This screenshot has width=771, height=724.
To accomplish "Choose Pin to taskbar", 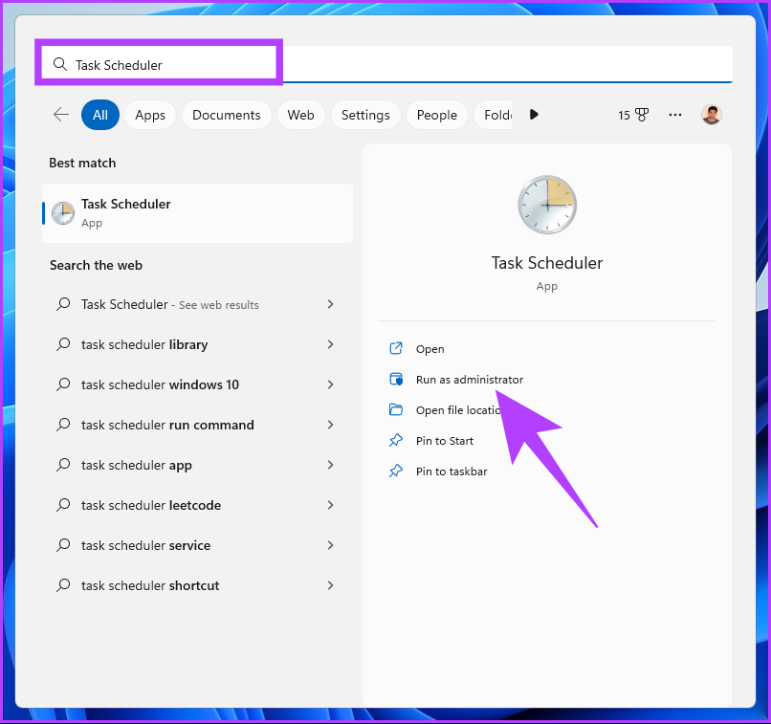I will tap(452, 472).
